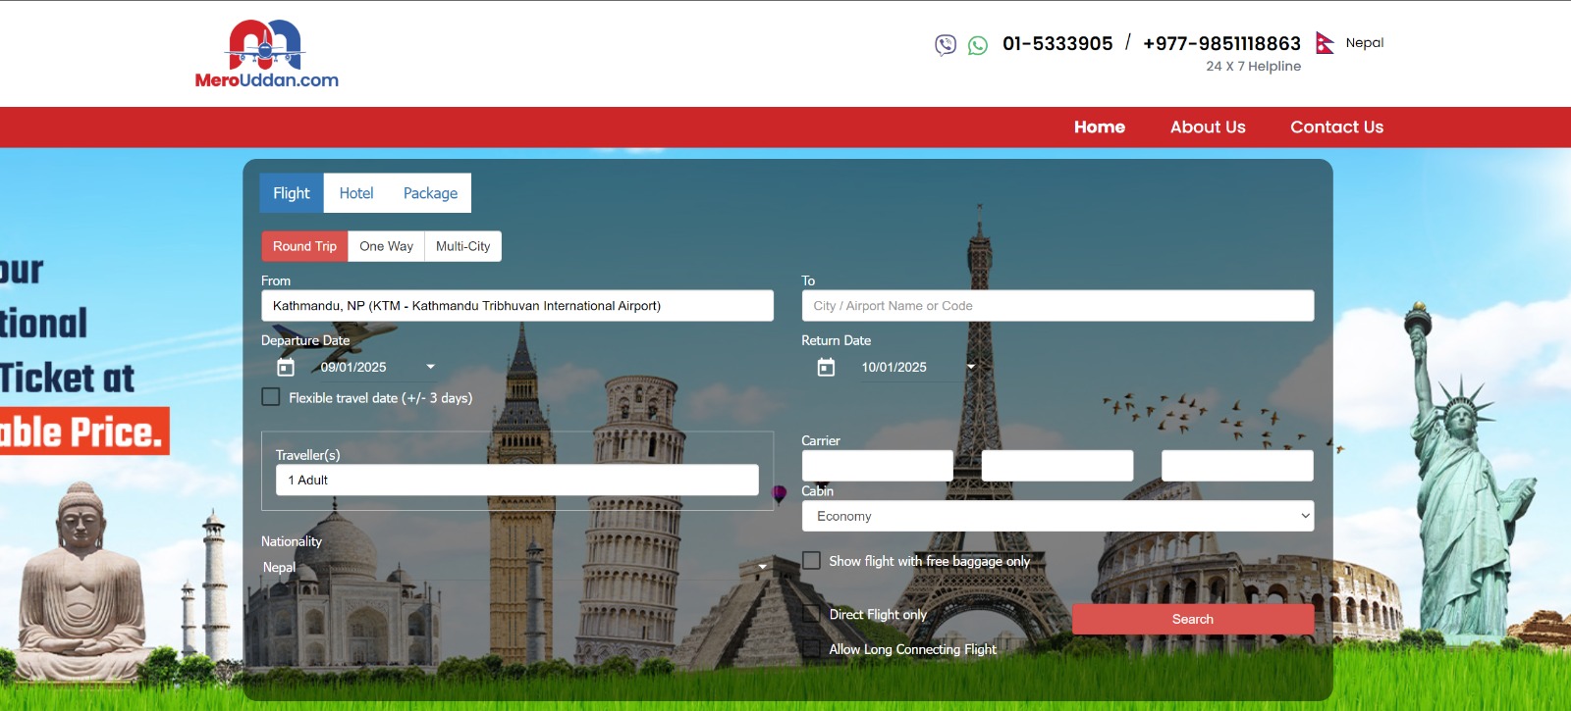Toggle Allow Long Connecting Flight checkbox

click(x=812, y=649)
